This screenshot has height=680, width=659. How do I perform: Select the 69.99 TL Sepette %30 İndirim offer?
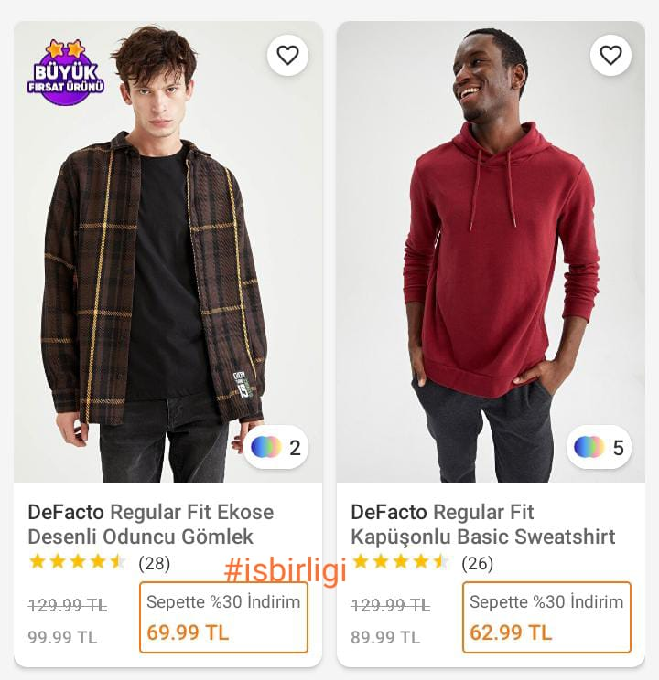(223, 617)
